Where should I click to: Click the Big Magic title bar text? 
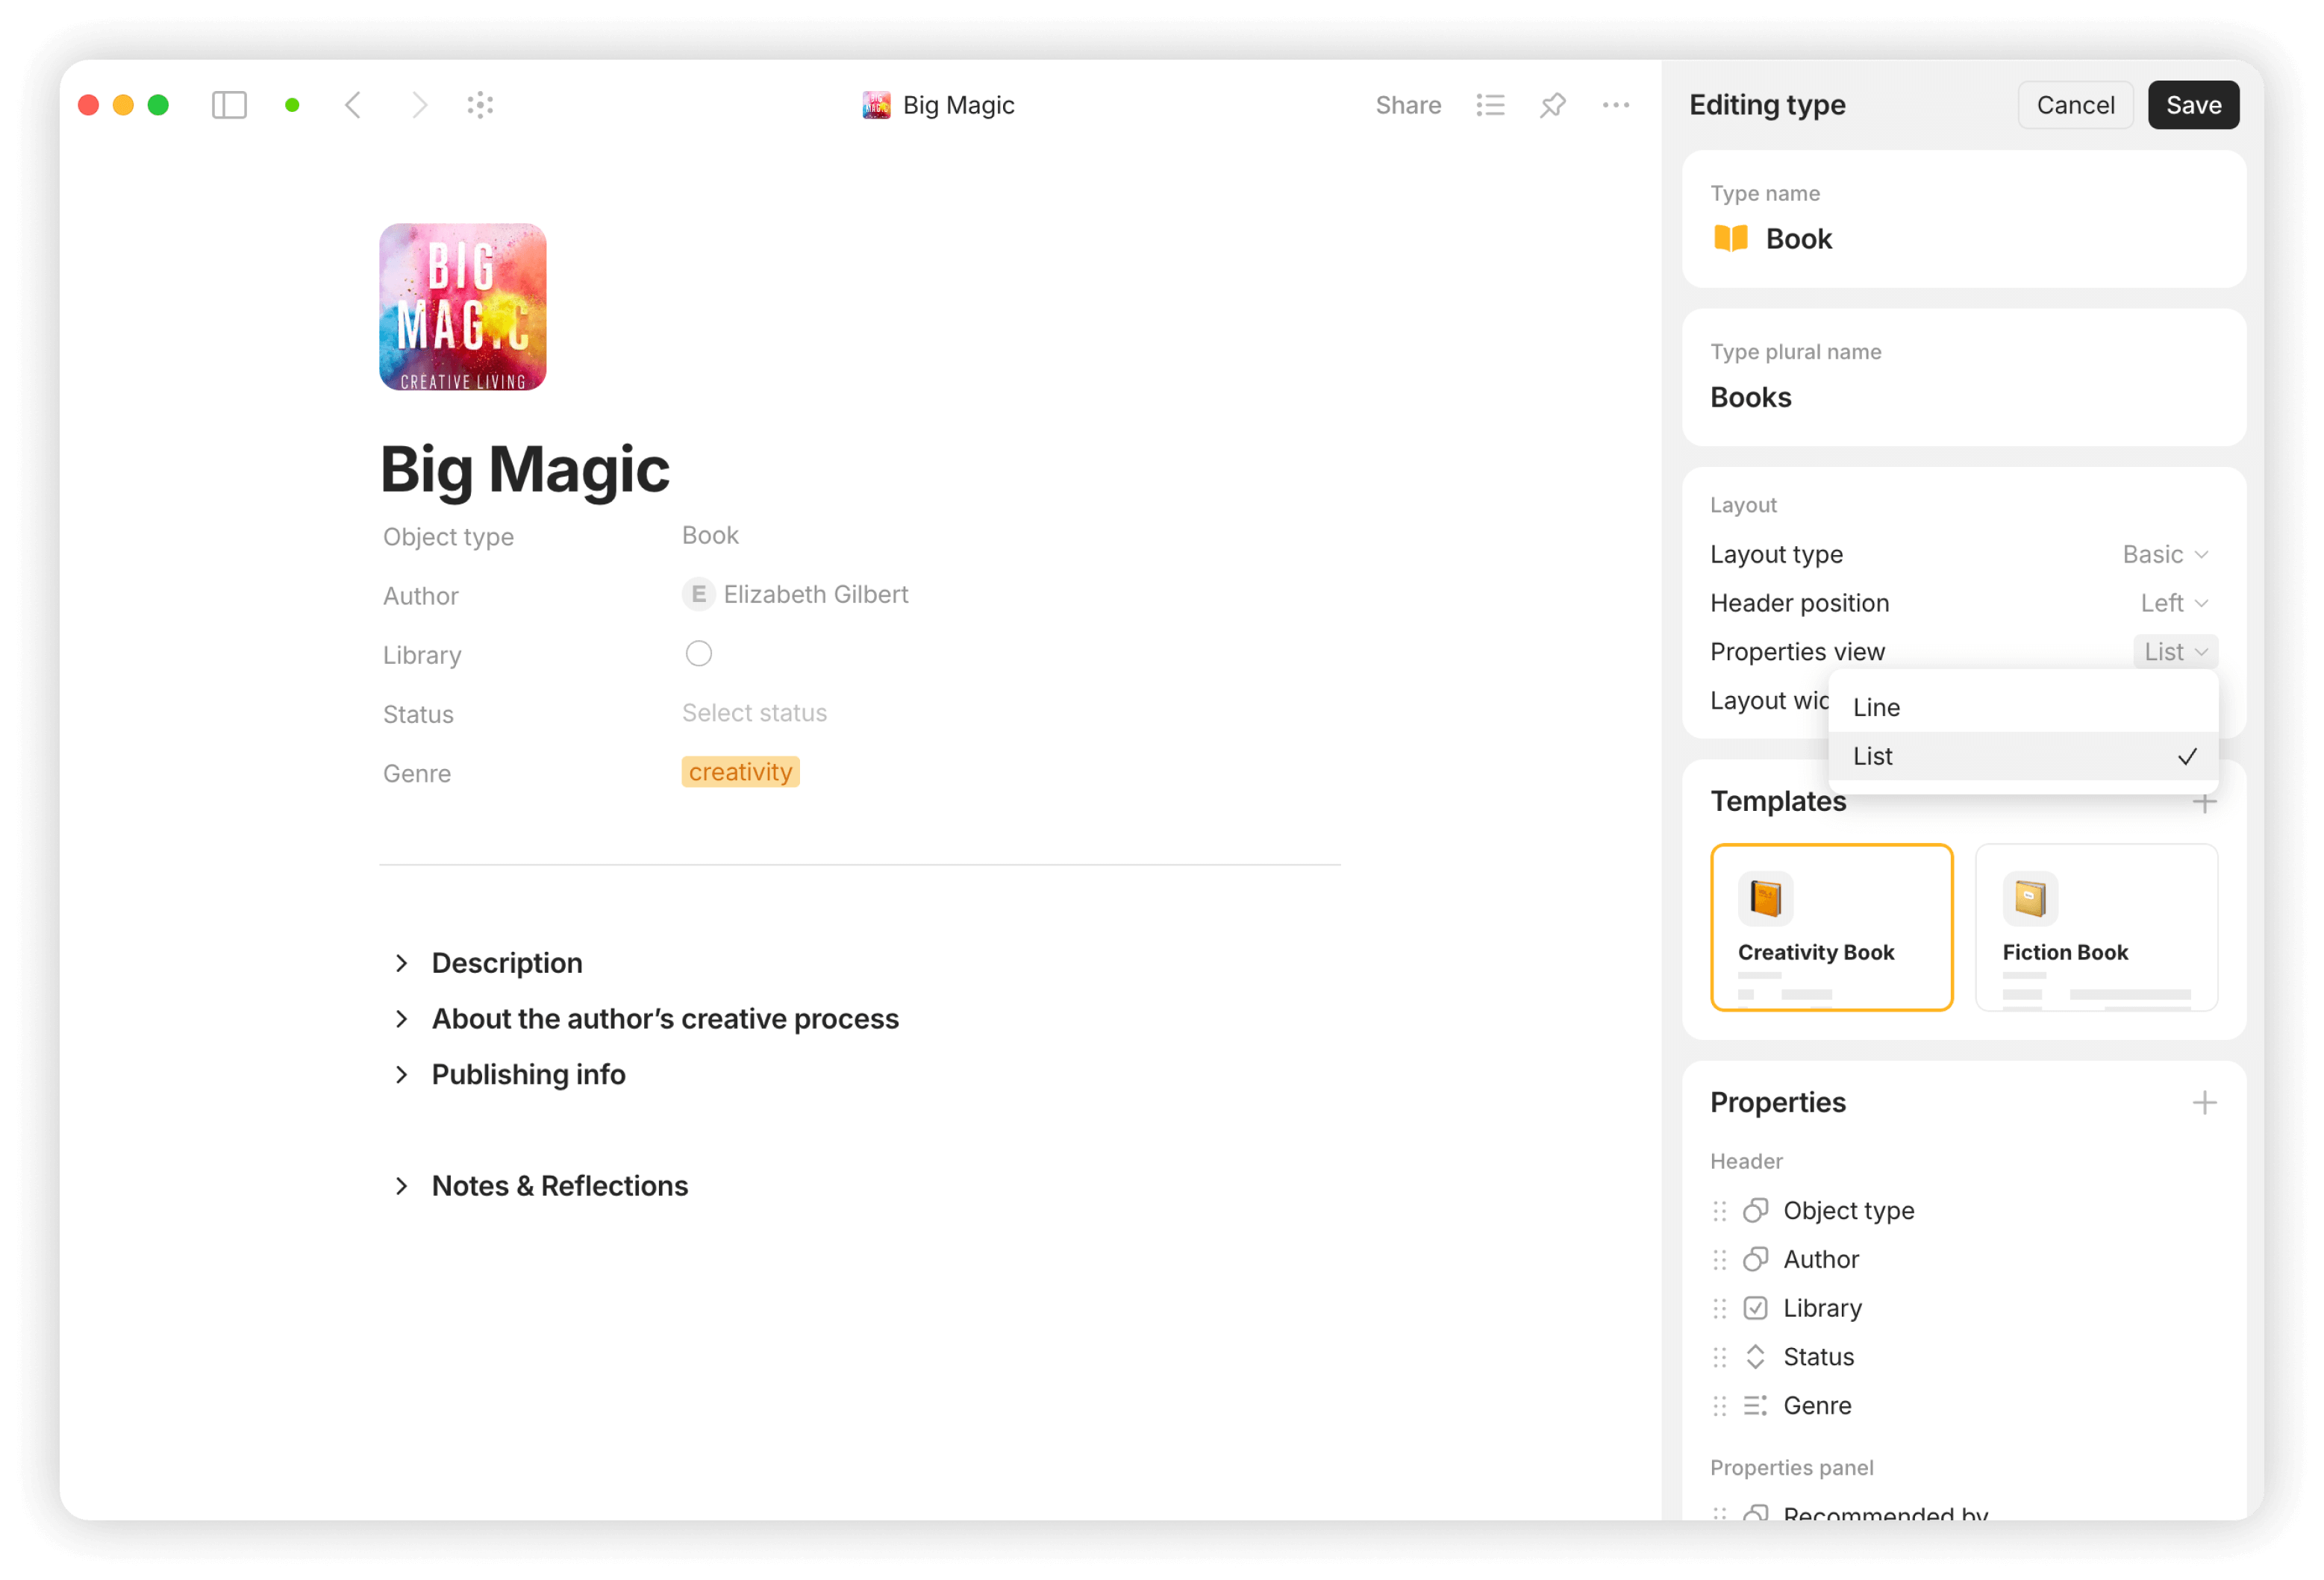pos(958,105)
